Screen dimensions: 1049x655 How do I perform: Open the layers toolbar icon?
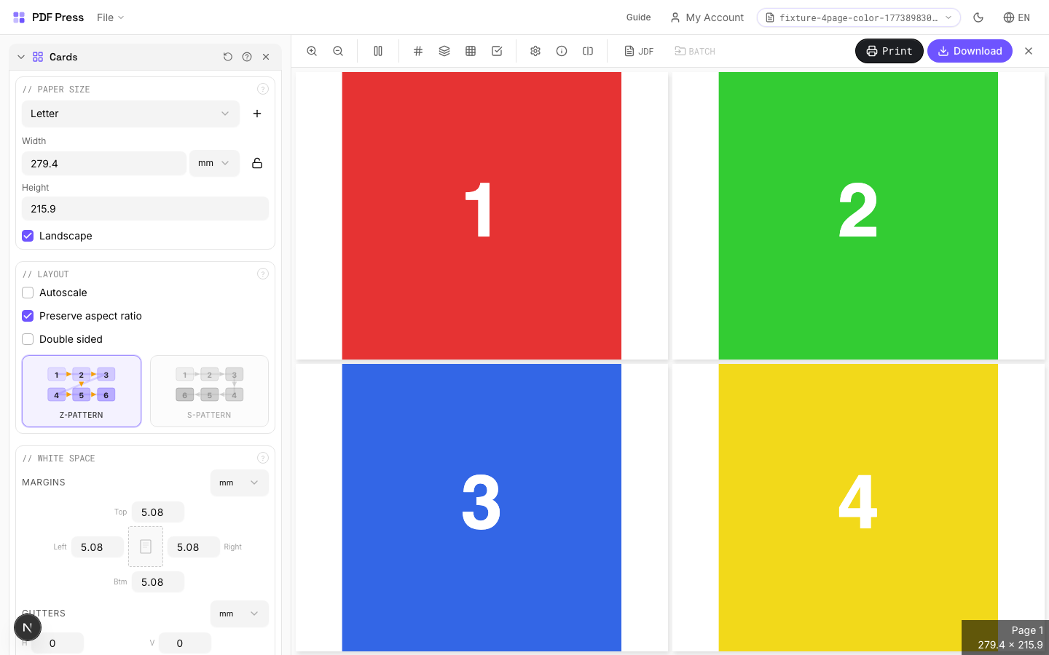tap(444, 51)
